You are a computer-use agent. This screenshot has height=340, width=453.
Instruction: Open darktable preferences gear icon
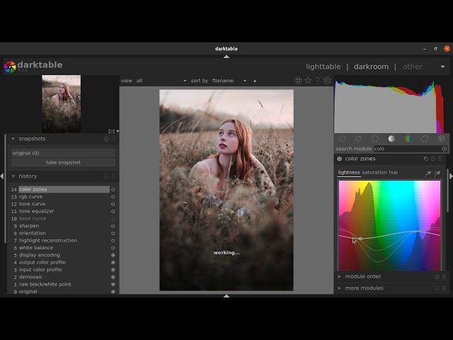click(x=327, y=81)
